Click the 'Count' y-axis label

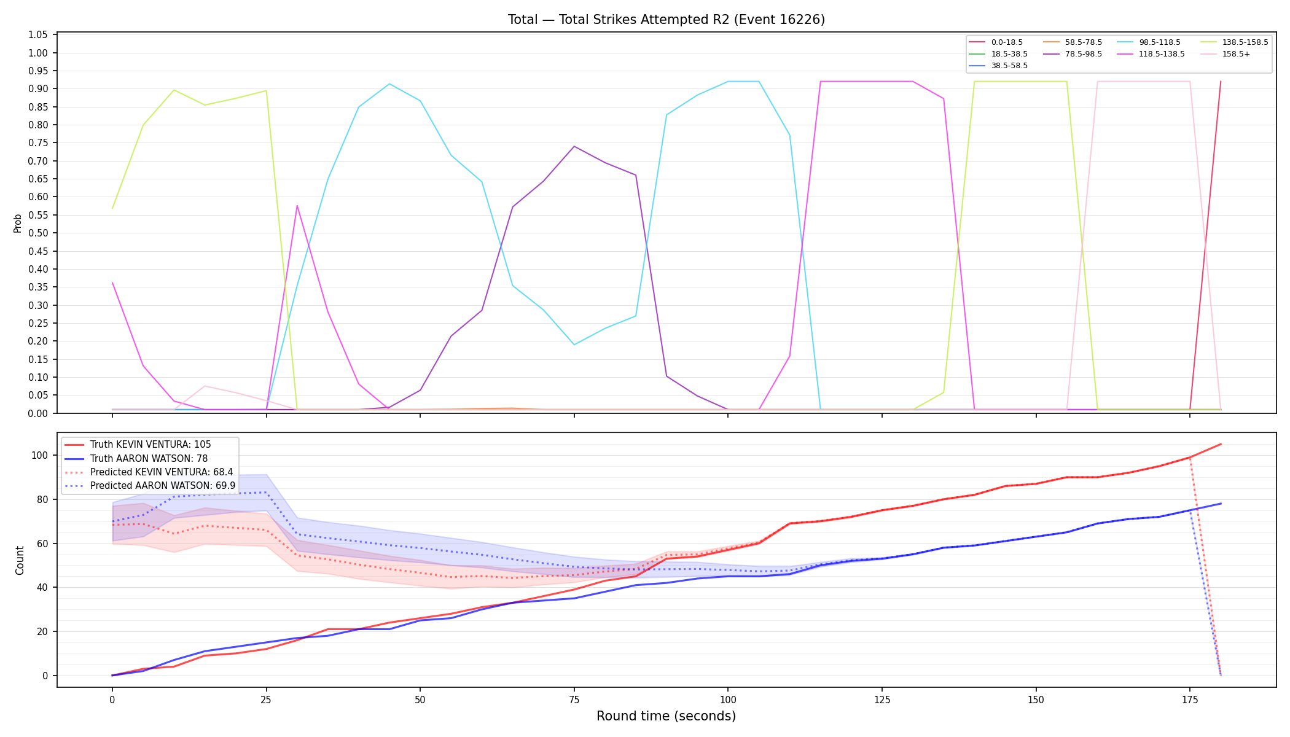tap(20, 560)
